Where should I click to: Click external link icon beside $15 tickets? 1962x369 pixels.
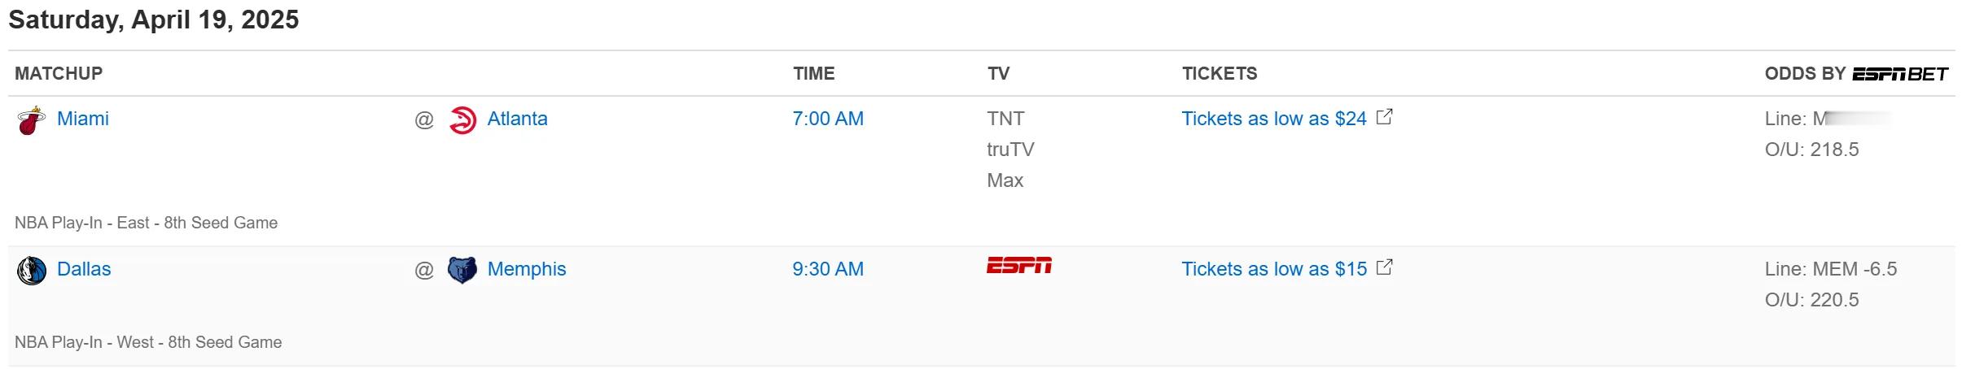1384,267
